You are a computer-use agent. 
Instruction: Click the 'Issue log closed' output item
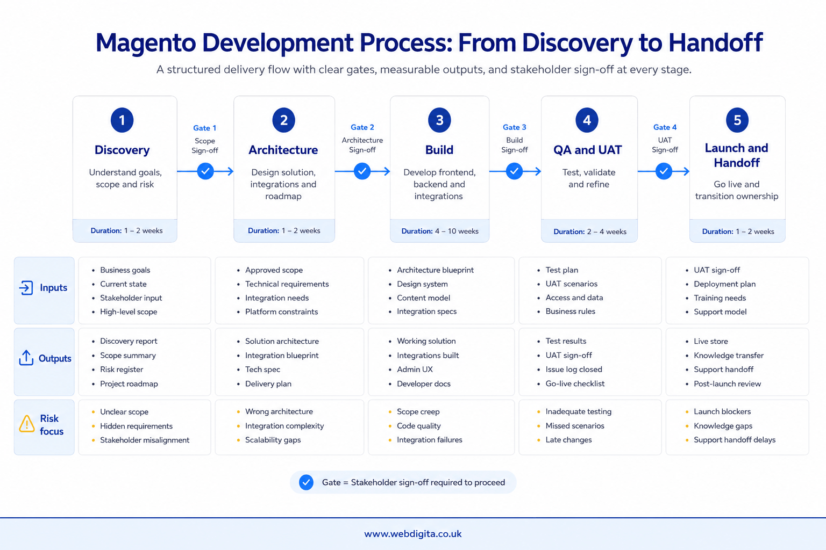(x=574, y=370)
